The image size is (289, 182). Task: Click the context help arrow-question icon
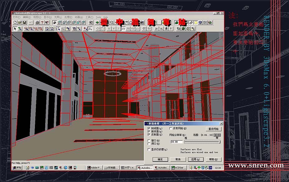[x=47, y=23]
